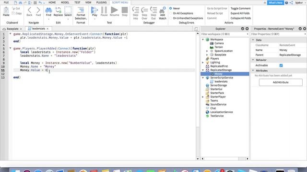The height and width of the screenshot is (172, 307).
Task: Click Collapse All Folds action
Action: click(x=241, y=18)
